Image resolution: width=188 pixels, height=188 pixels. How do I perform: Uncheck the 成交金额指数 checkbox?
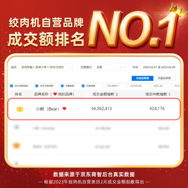coord(11,86)
